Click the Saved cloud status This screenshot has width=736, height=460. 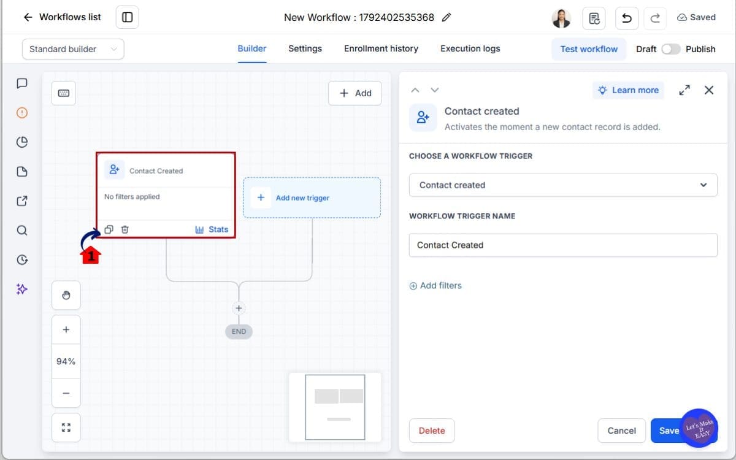pos(696,17)
